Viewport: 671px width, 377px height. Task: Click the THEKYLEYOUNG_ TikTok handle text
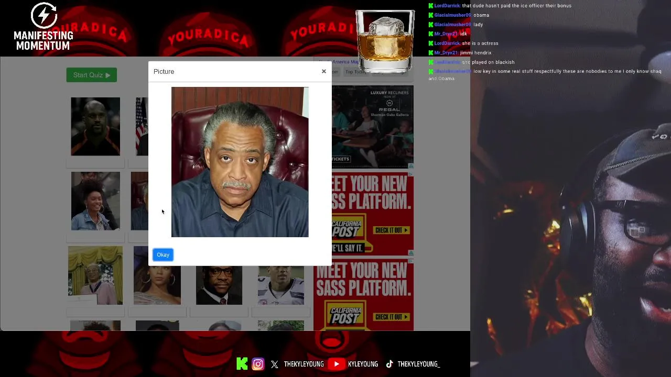click(x=418, y=364)
